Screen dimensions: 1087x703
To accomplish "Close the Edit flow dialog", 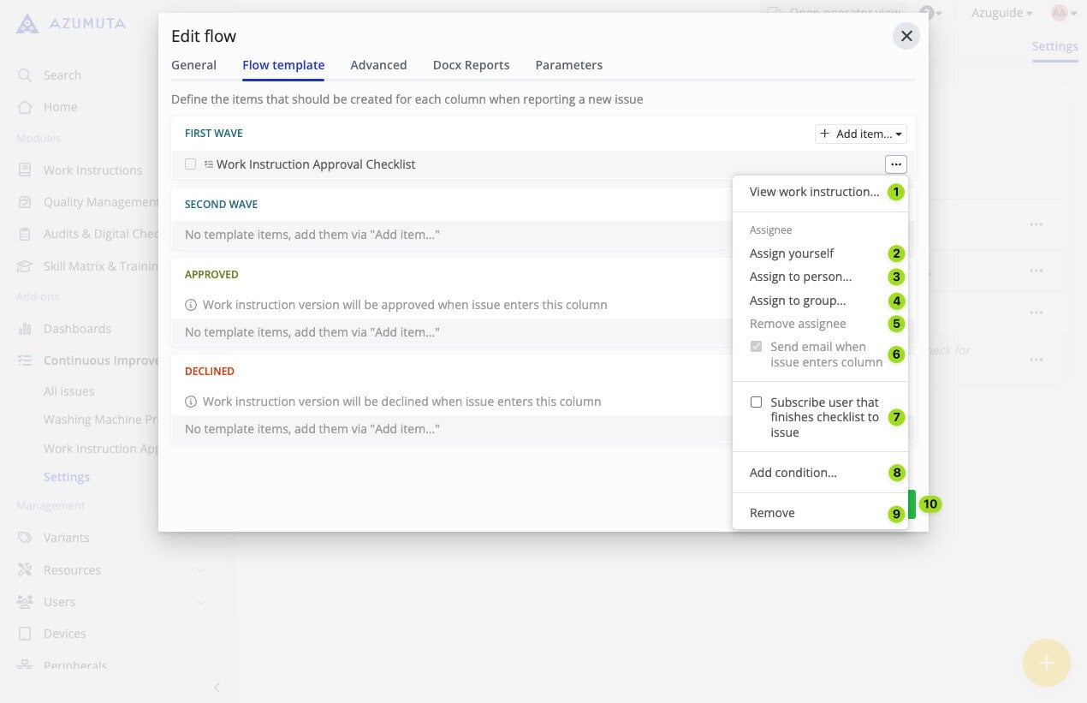I will (x=906, y=36).
